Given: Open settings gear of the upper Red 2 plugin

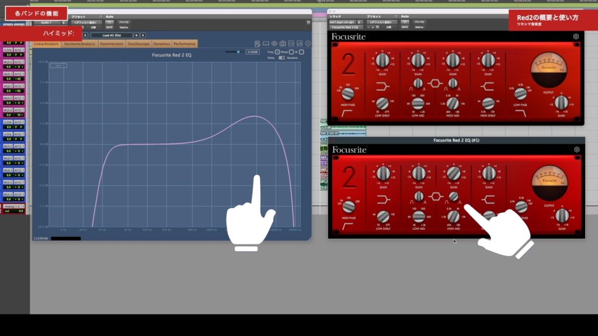Looking at the screenshot, I should (x=576, y=37).
